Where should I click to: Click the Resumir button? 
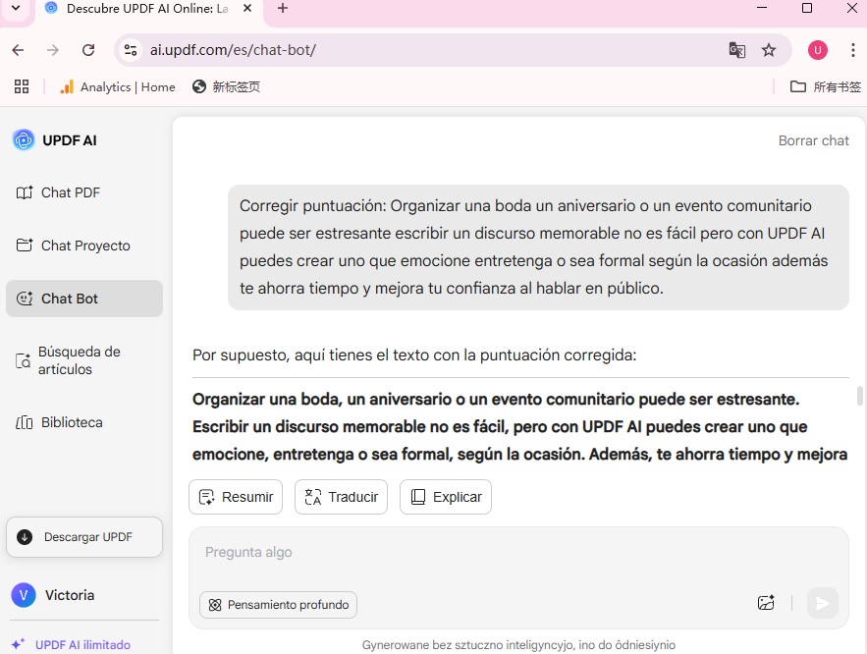(236, 497)
